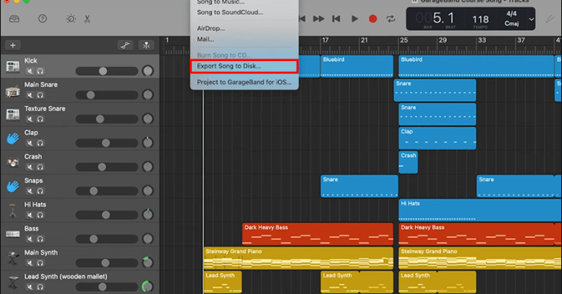Click bar 33 on the ruler

click(482, 40)
